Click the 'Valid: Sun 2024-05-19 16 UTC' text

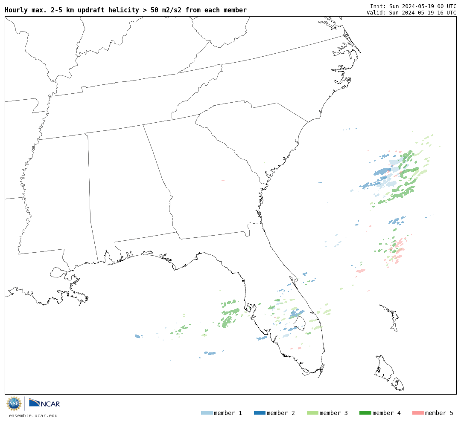coord(411,13)
